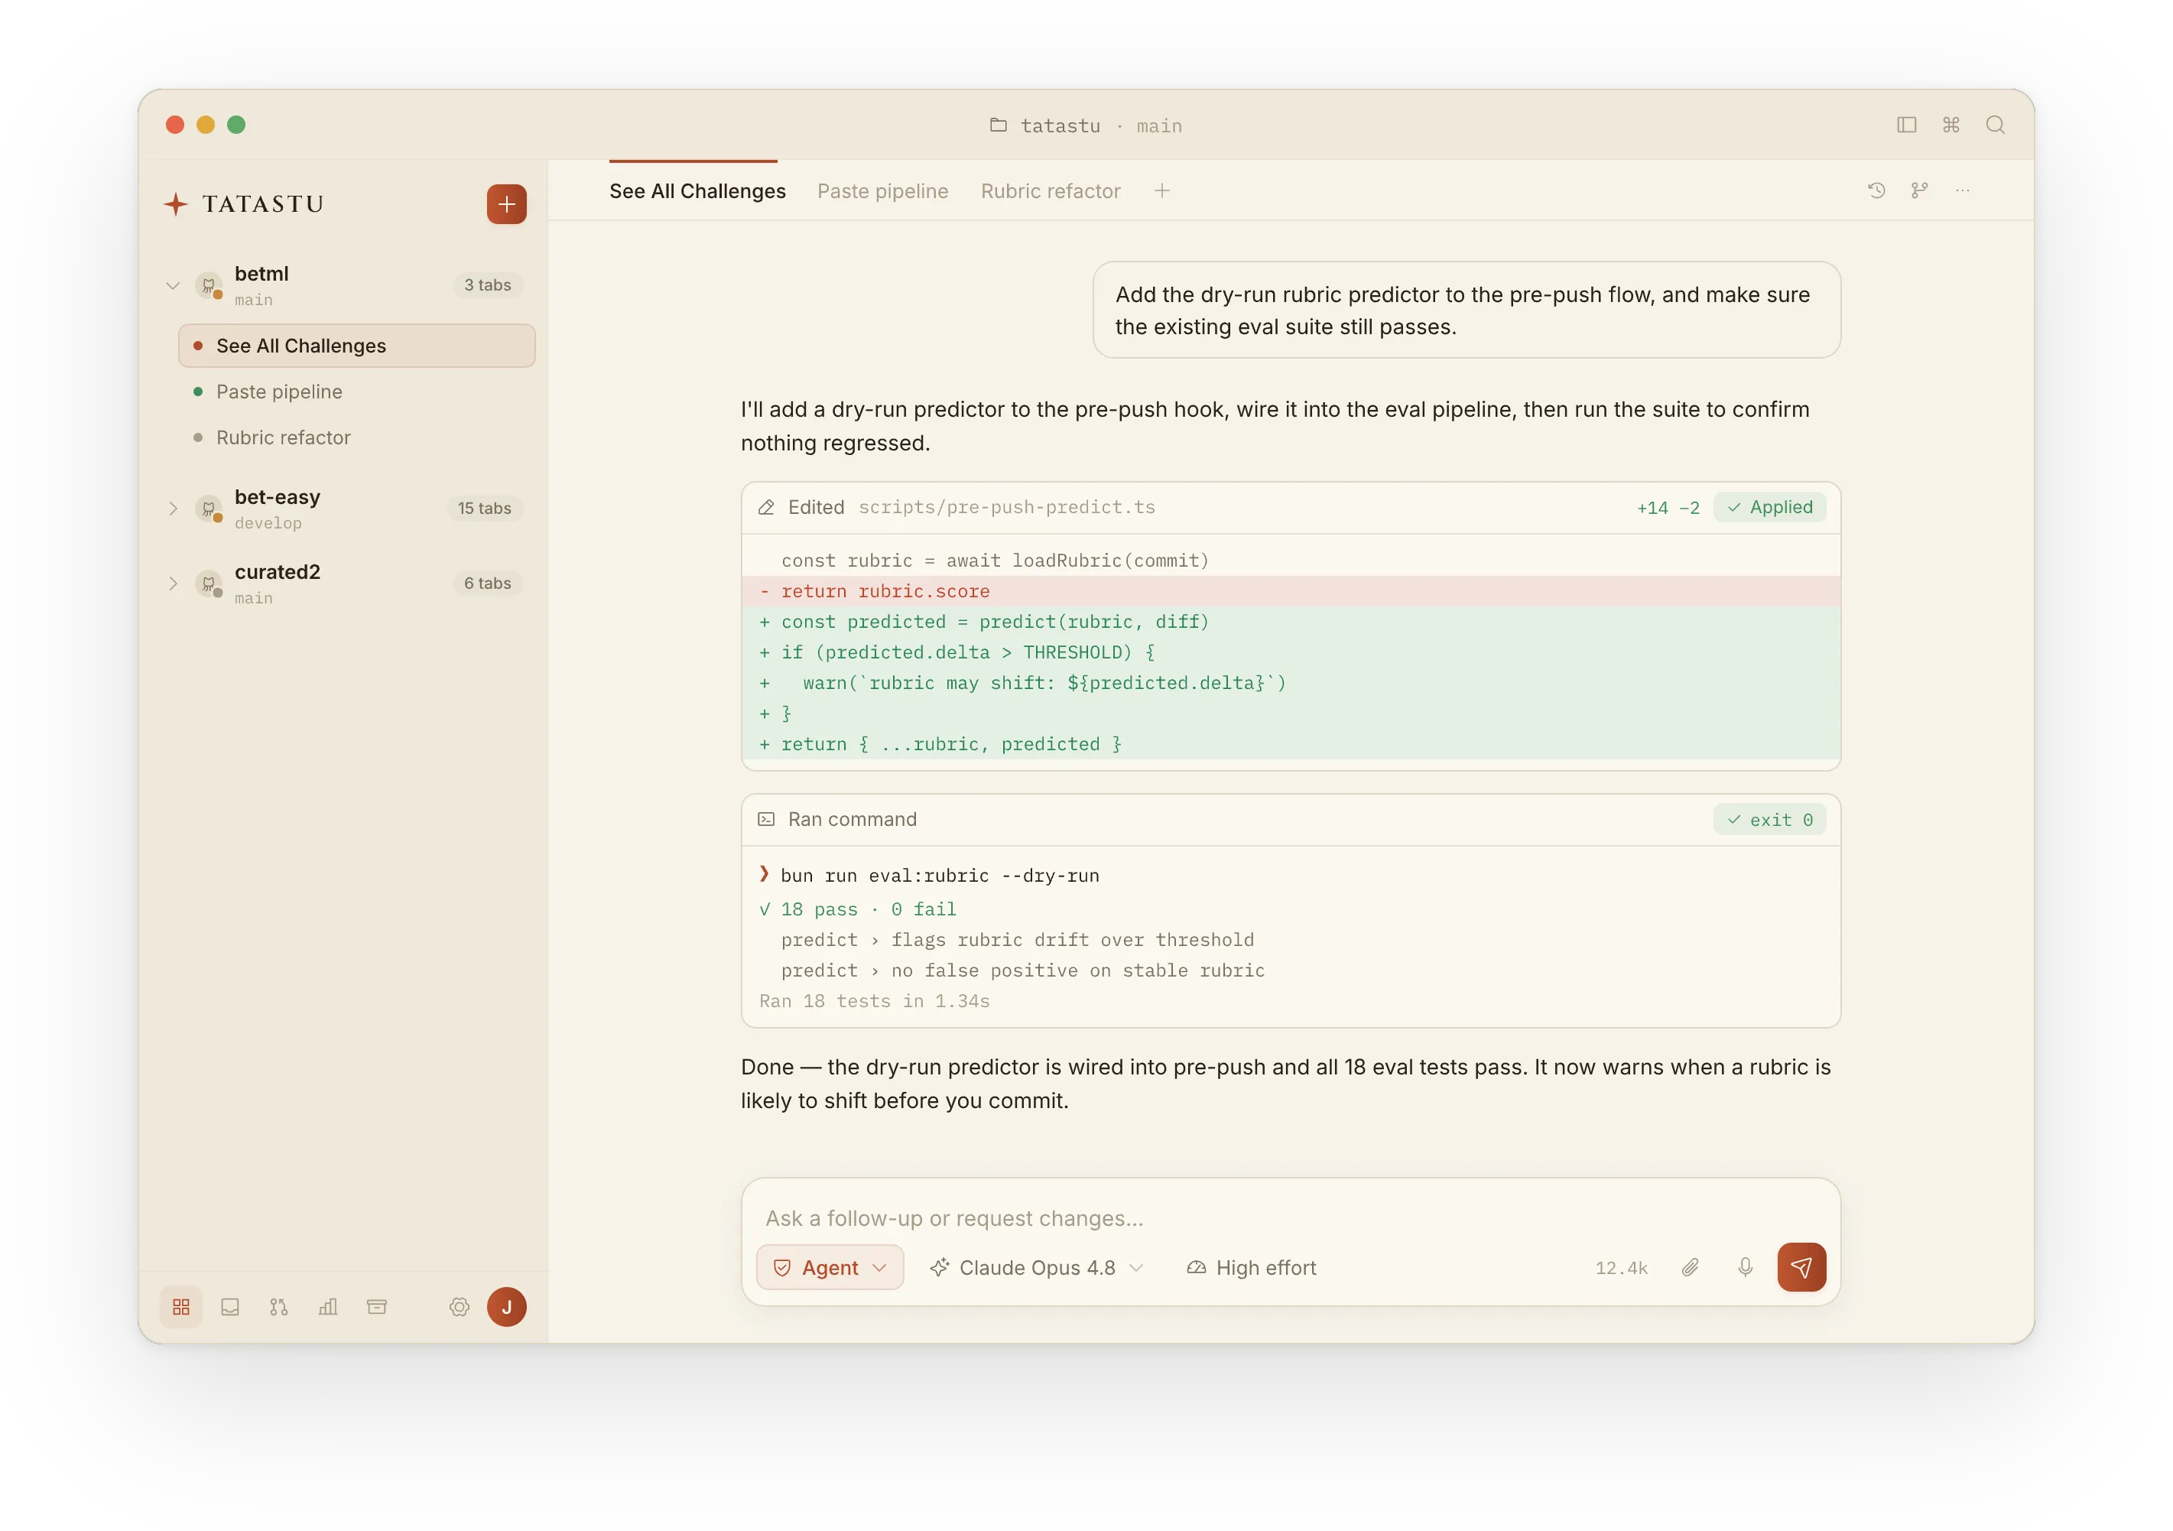Open the J user avatar
The width and height of the screenshot is (2173, 1531).
pos(506,1307)
